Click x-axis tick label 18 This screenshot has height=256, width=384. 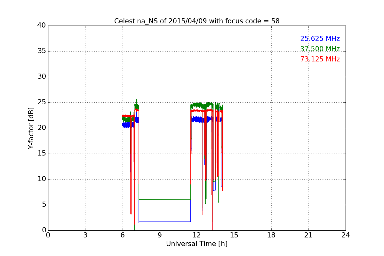271,235
